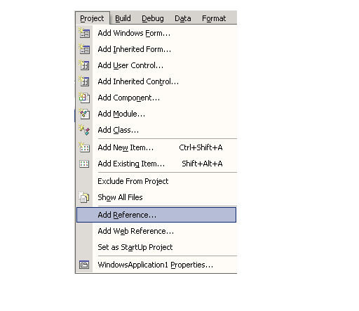Open WindowsApplication1 Properties entry

156,265
